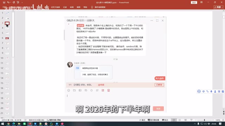Show hidden system tray icons
This screenshot has width=225, height=126.
pos(195,124)
